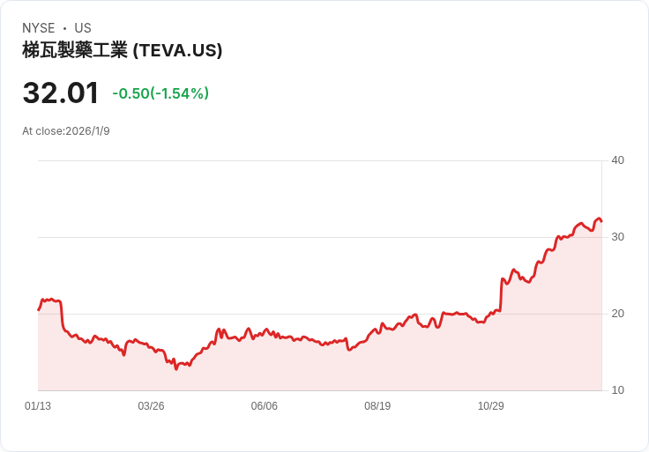Click the 08/19 date axis label
This screenshot has height=452, width=649.
377,406
